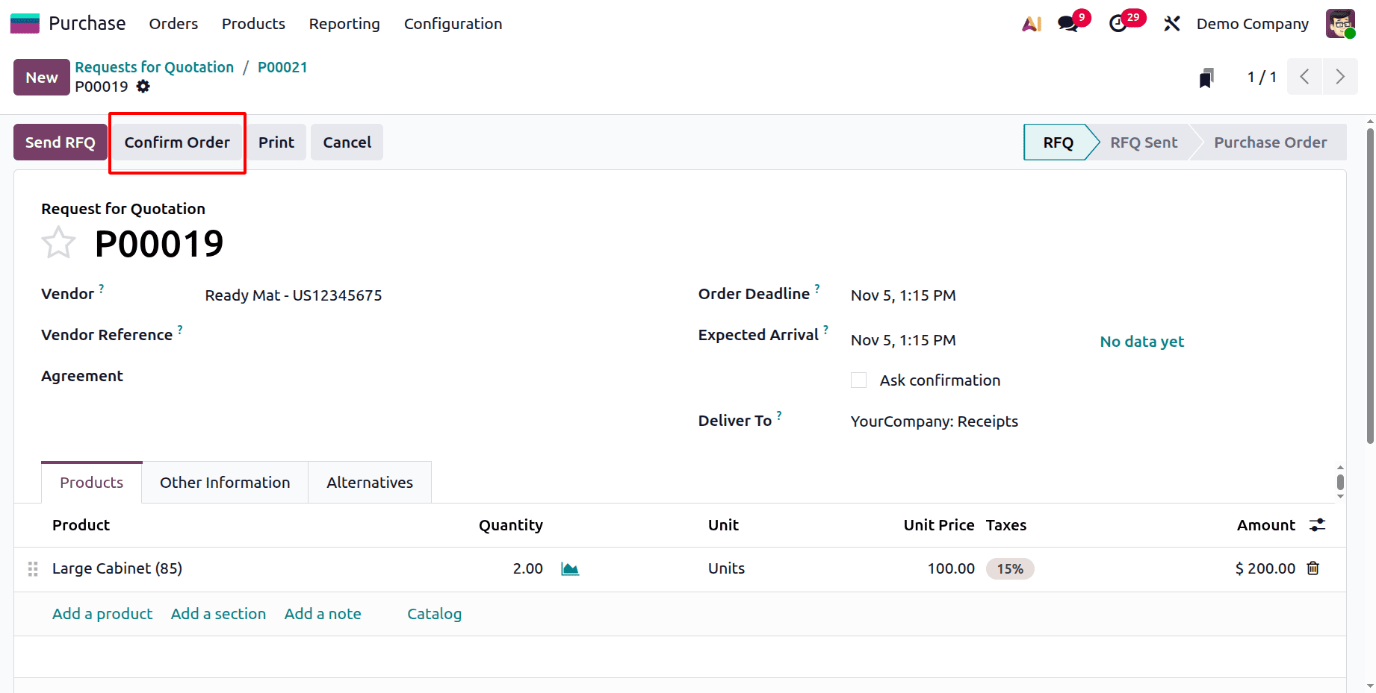Viewport: 1376px width, 693px height.
Task: Click the Demo Company selector
Action: pyautogui.click(x=1252, y=23)
